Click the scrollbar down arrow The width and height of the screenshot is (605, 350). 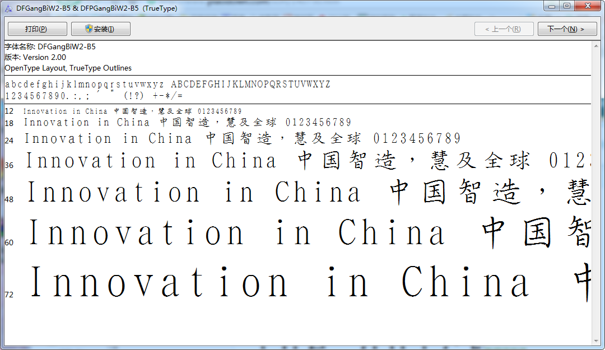(596, 340)
